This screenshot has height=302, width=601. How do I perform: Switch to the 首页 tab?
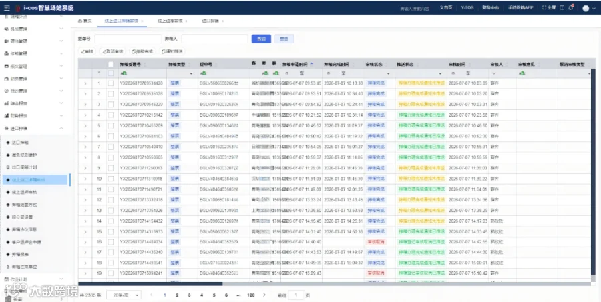(85, 21)
